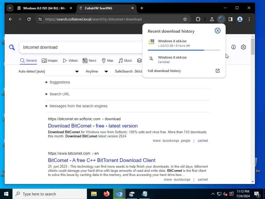Select the General search category
This screenshot has width=265, height=199.
click(x=28, y=61)
